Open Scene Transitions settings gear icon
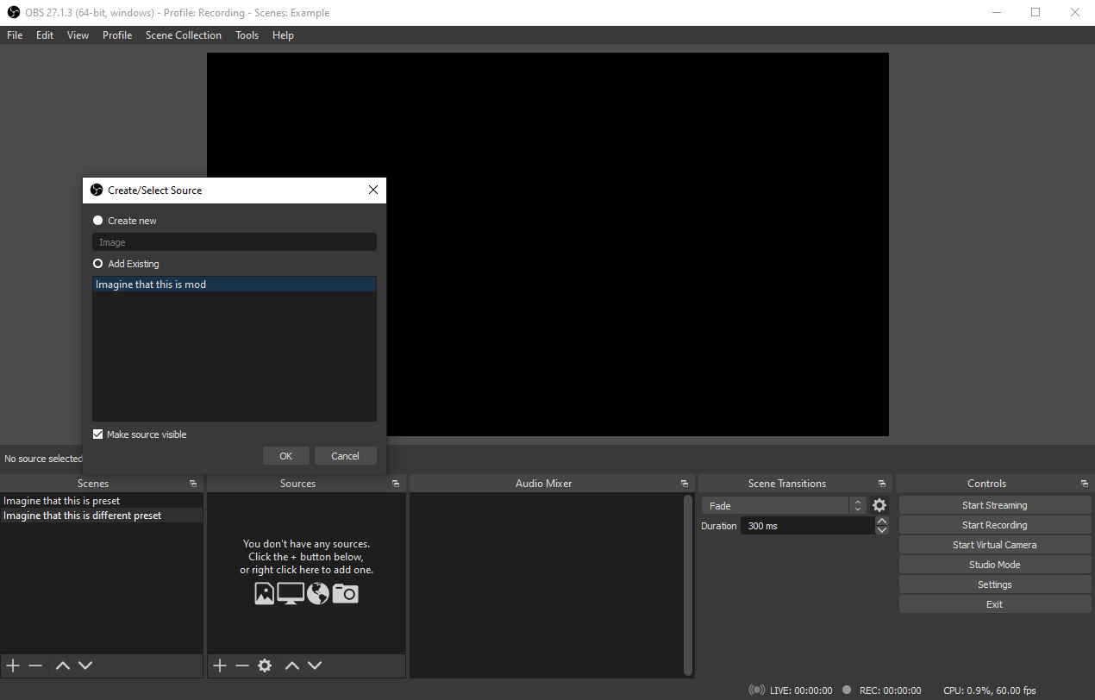 [x=879, y=504]
